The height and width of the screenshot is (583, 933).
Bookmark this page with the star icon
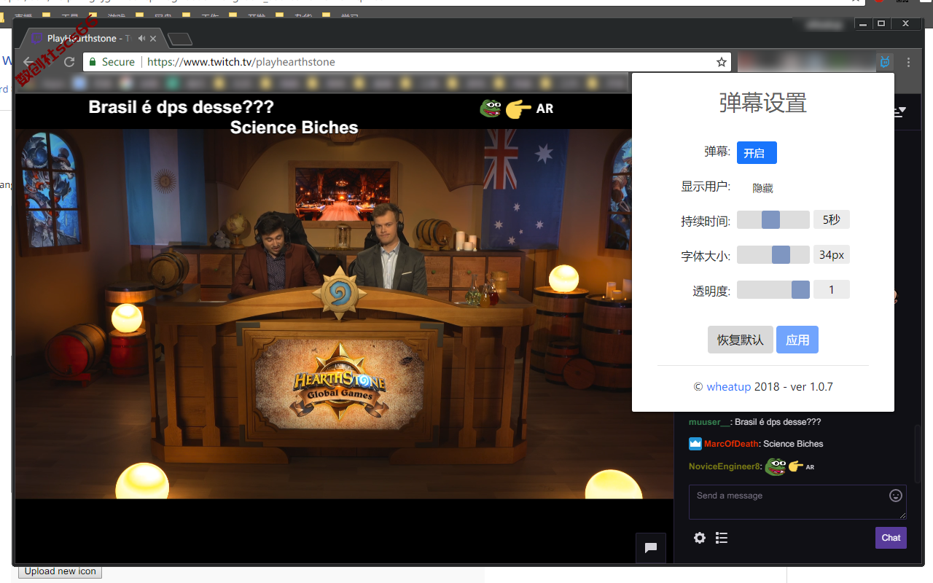point(722,62)
